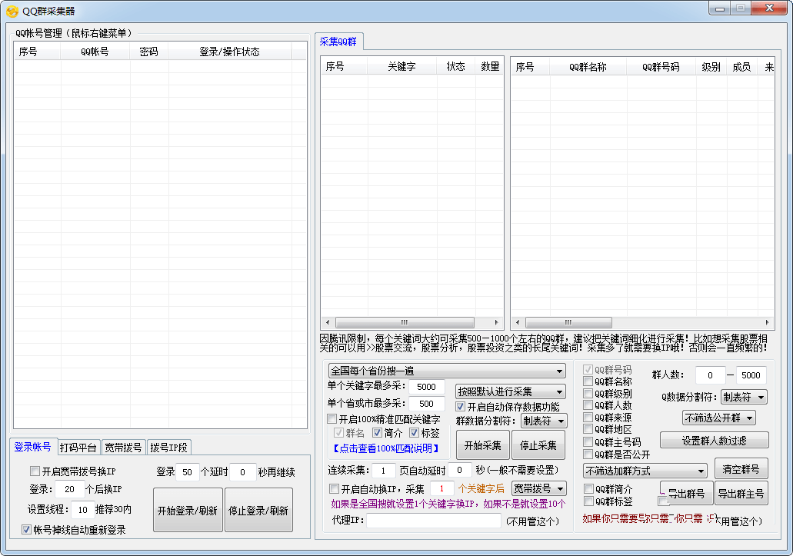Click the 群人数 maximum field showing 5000
Screen dimensions: 793x556
751,375
